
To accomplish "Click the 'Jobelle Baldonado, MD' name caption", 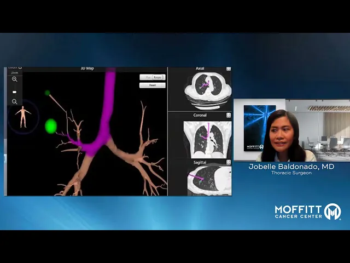I will (291, 167).
